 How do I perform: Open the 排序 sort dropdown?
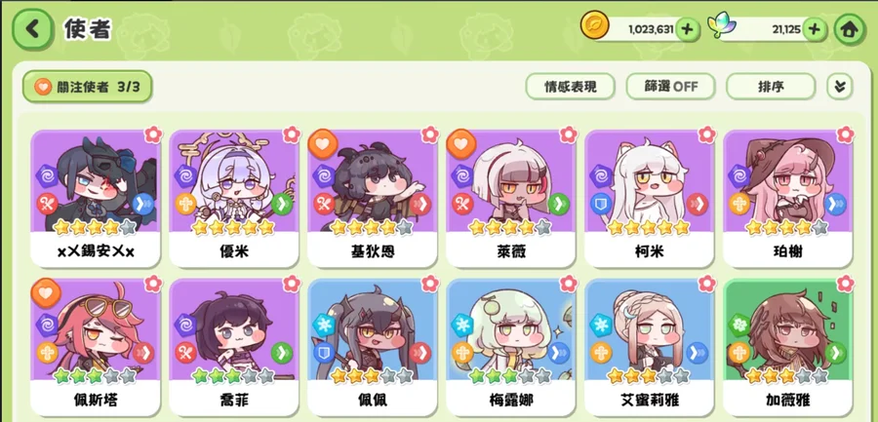tap(771, 87)
